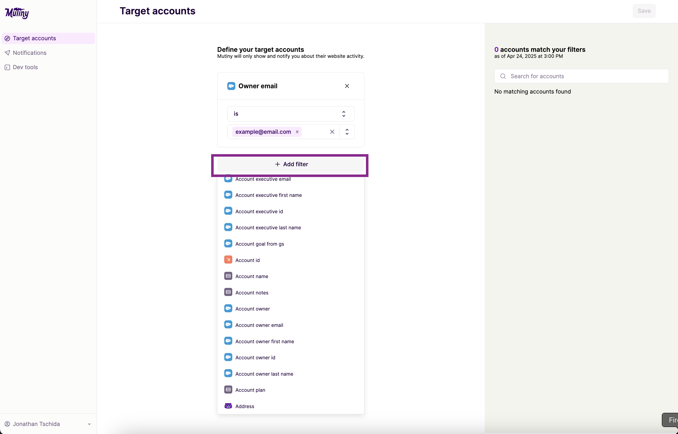The height and width of the screenshot is (434, 678).
Task: Click the Salesforce icon beside Owner email
Action: (x=231, y=86)
